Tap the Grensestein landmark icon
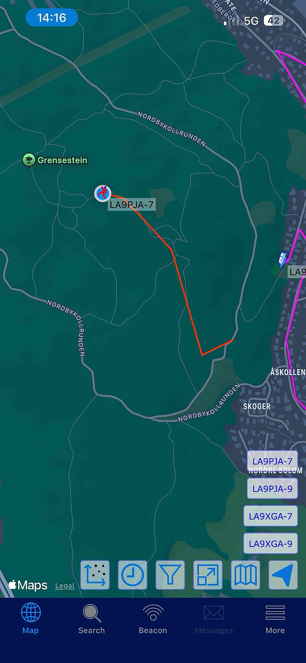Screen dimensions: 306x663 tap(29, 160)
